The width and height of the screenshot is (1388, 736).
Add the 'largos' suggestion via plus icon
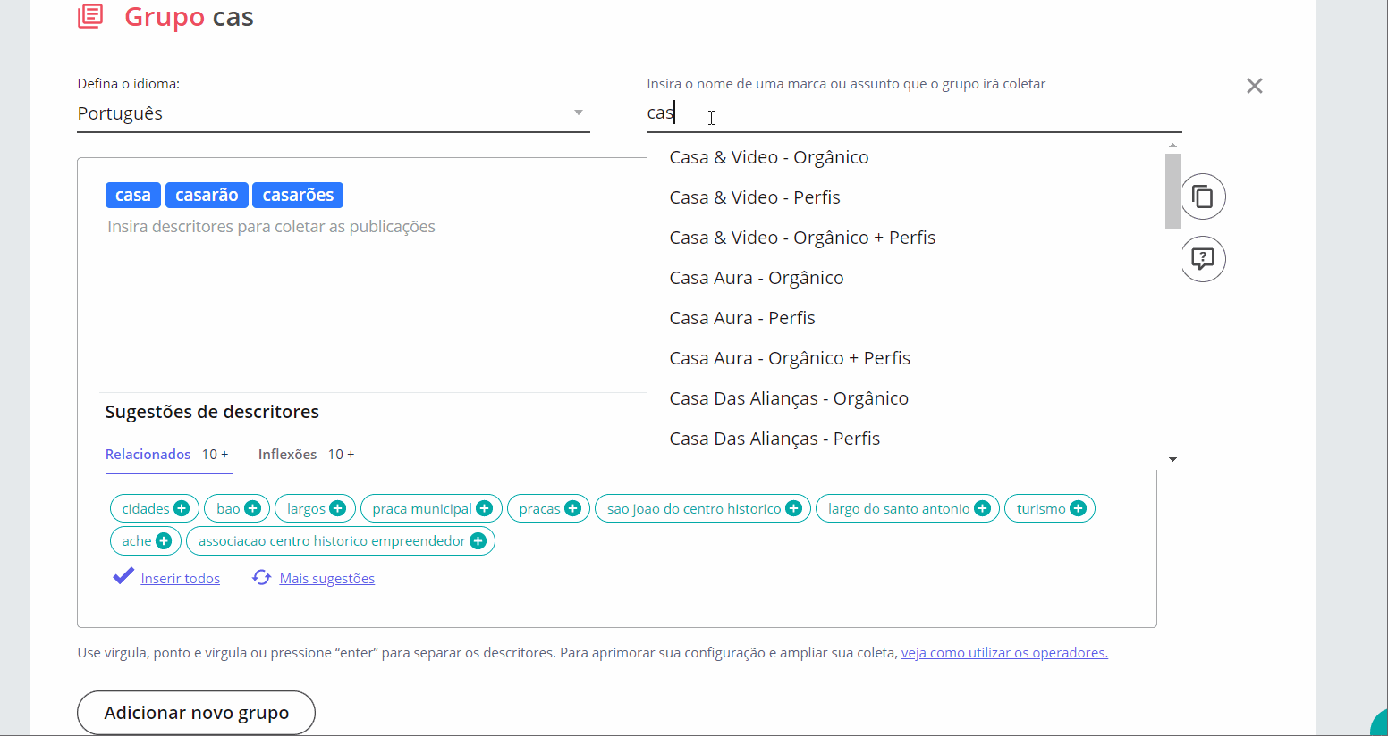tap(338, 508)
